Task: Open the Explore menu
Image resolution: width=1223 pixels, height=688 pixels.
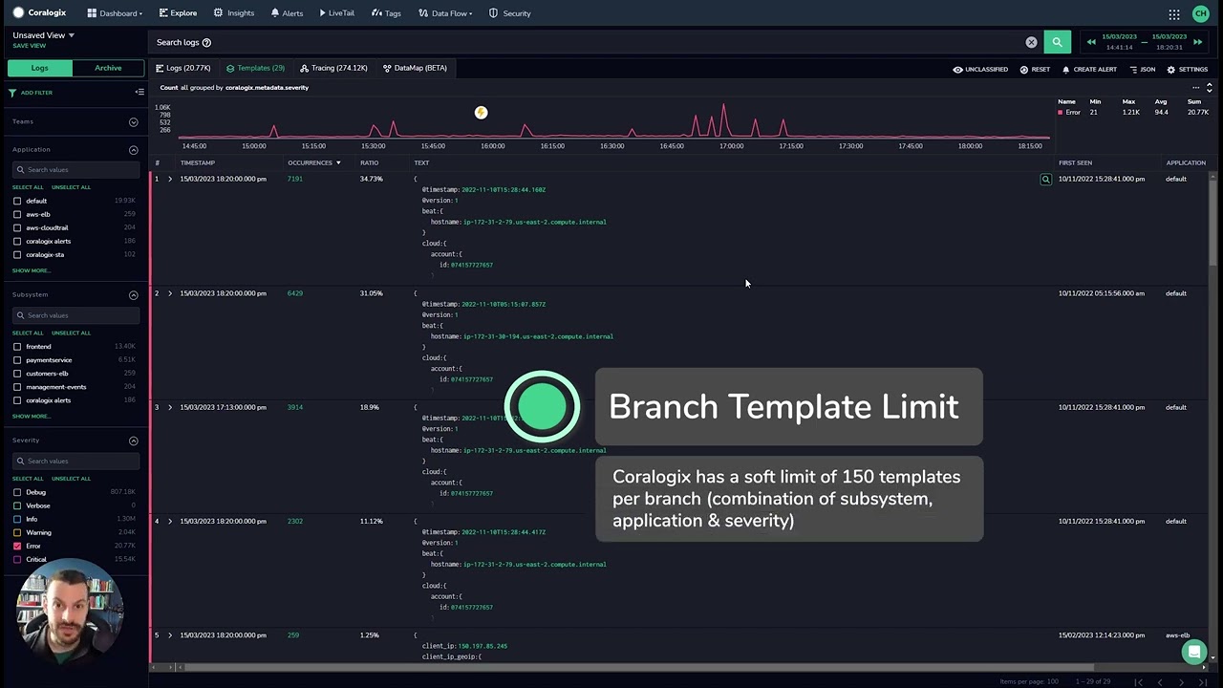Action: click(178, 13)
